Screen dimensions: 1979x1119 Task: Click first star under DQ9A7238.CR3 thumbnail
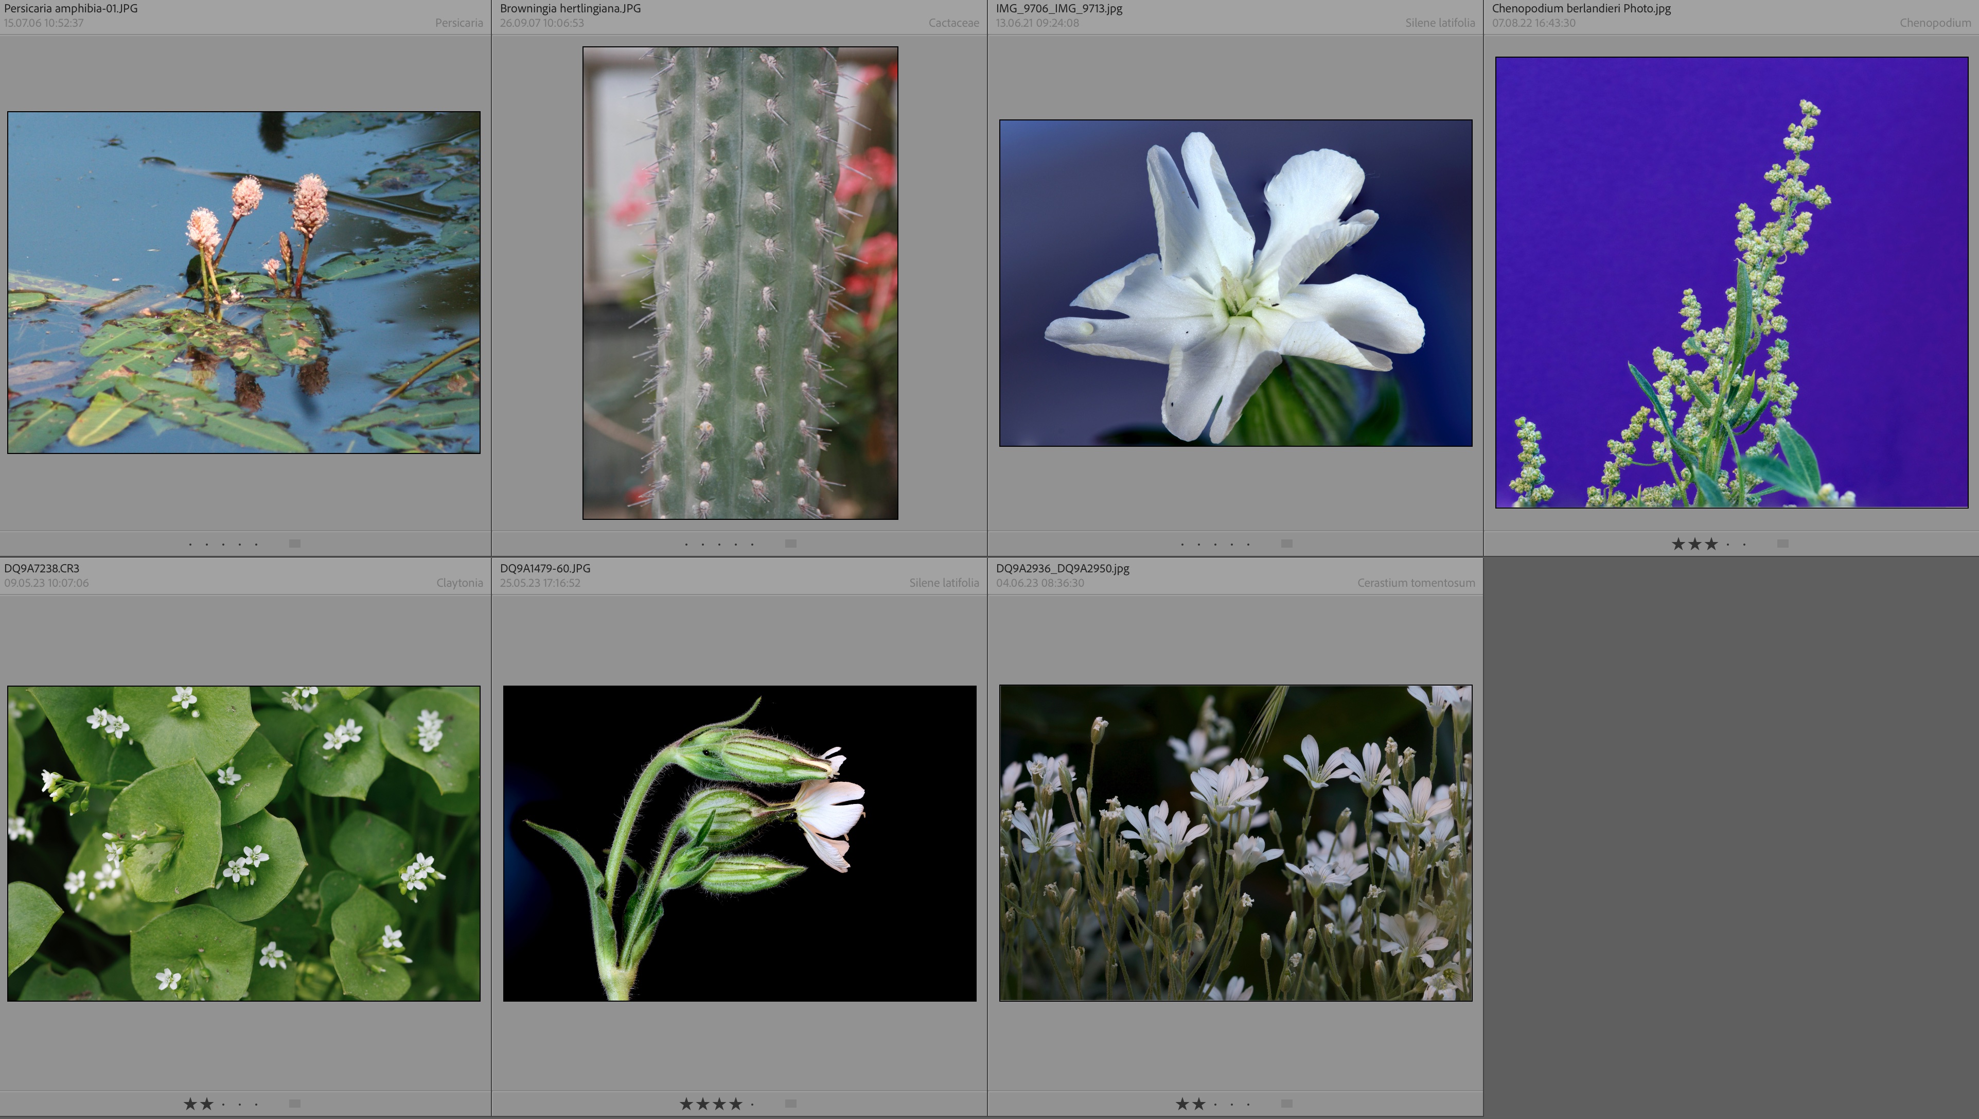190,1104
